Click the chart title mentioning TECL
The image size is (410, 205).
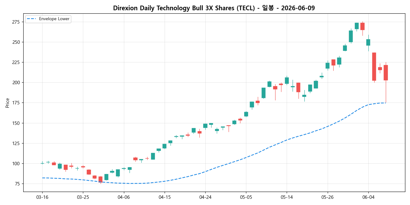pyautogui.click(x=214, y=8)
